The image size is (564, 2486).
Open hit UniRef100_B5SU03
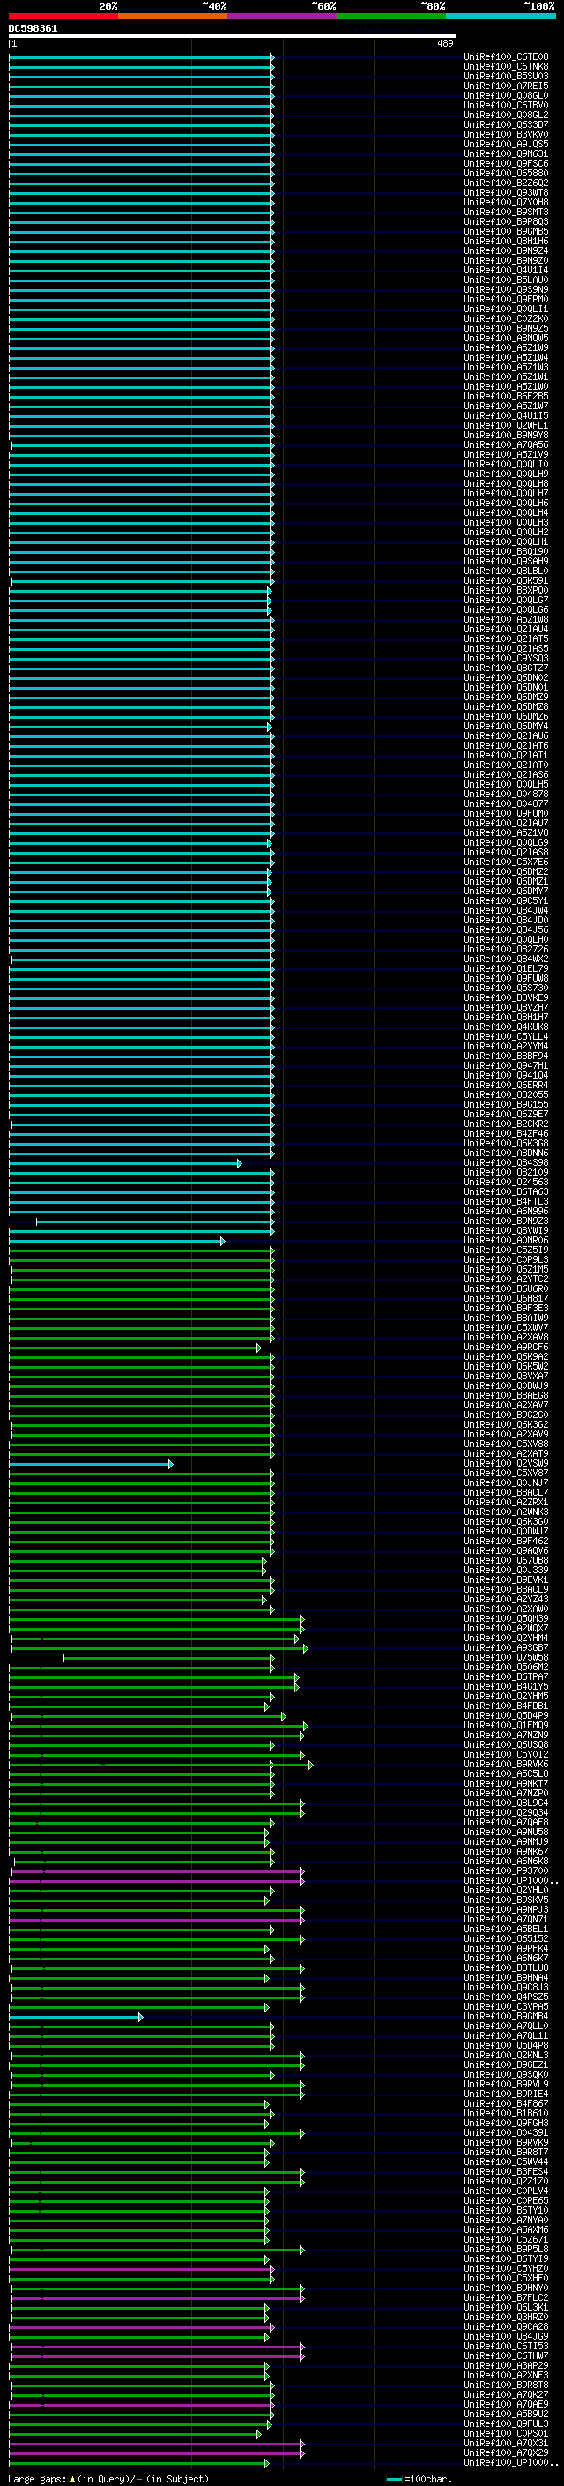click(506, 76)
